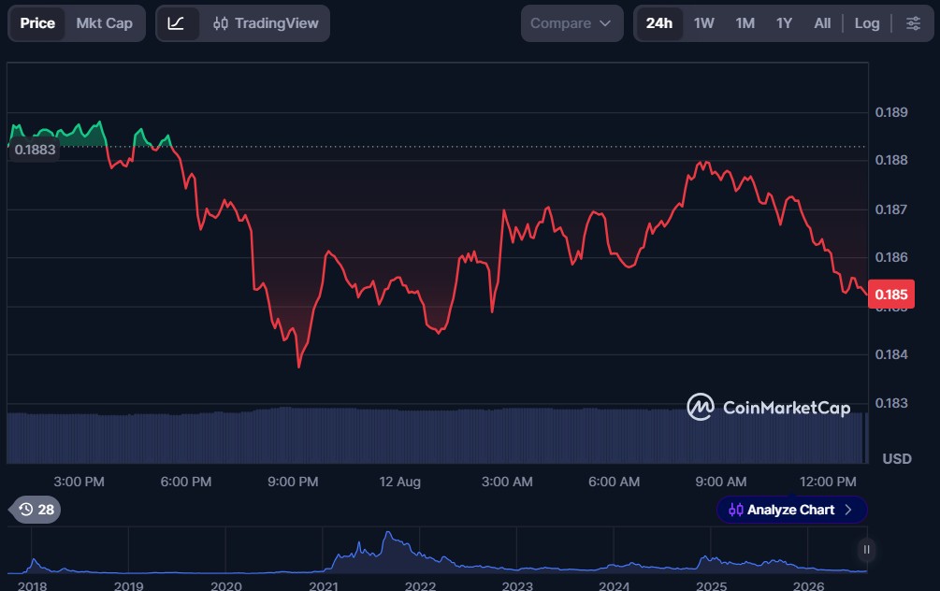This screenshot has height=591, width=940.
Task: Select the 1Y time range
Action: [784, 23]
